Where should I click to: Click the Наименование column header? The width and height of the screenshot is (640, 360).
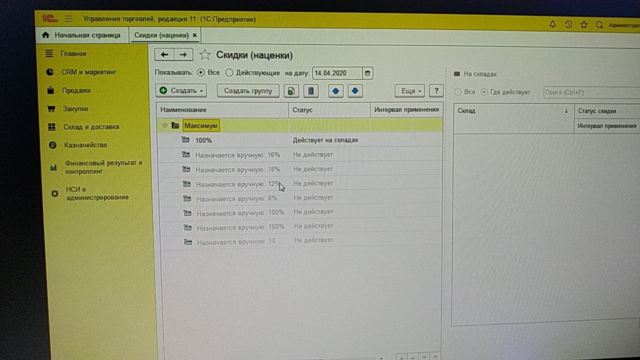(222, 110)
